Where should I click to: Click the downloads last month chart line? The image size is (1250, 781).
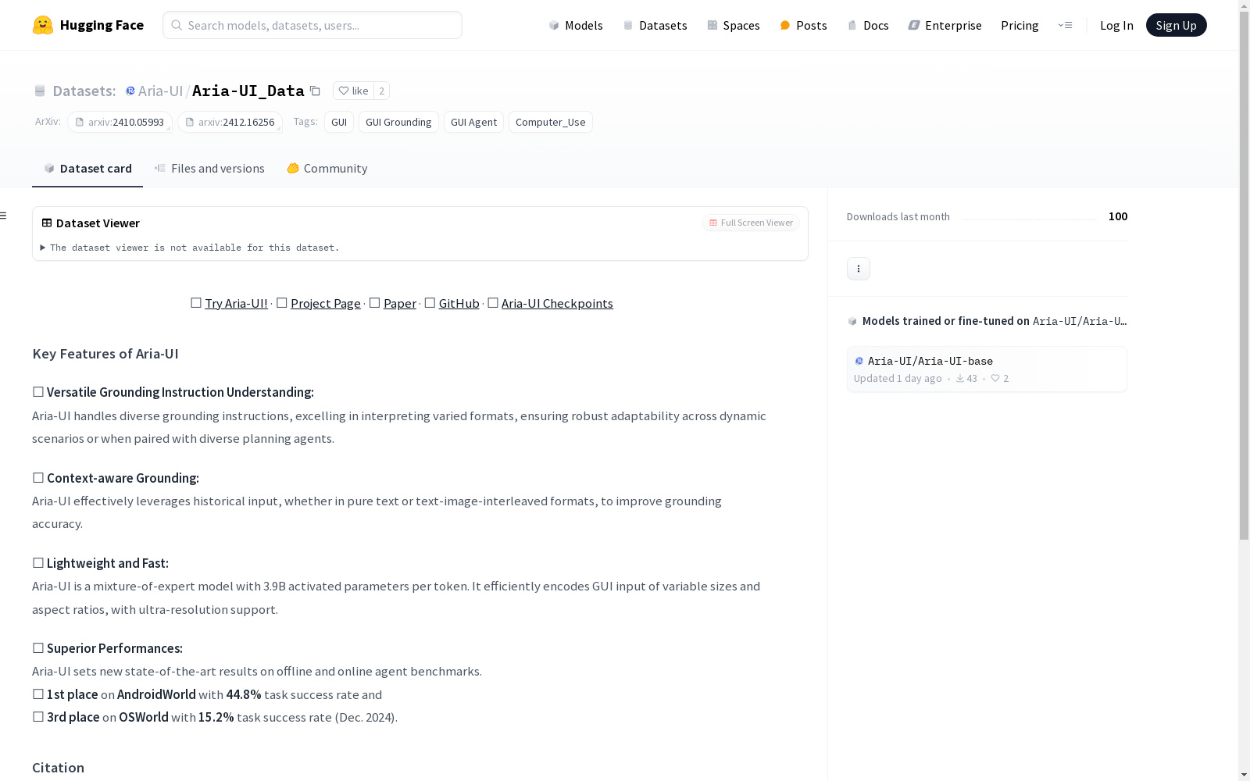[1029, 218]
